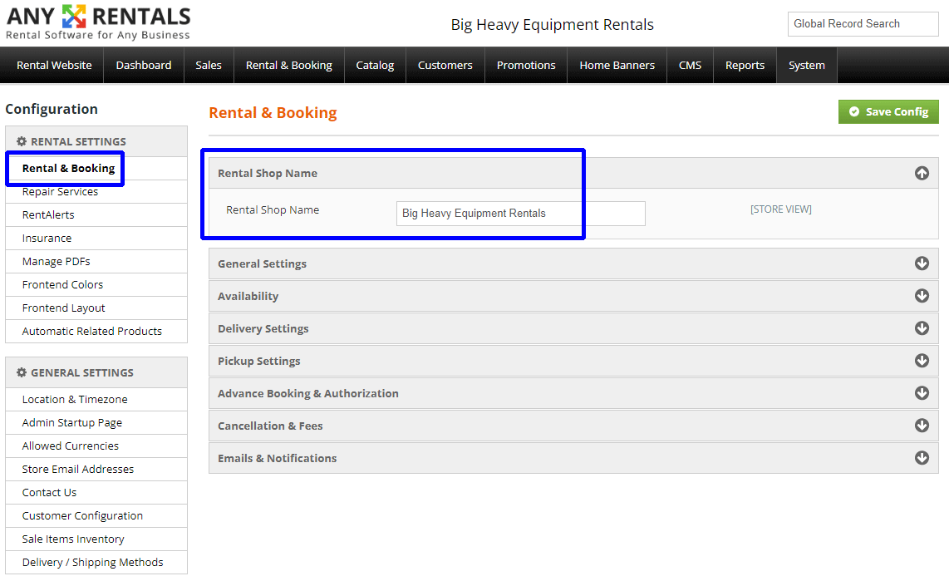Click the Availability down-arrow icon
The height and width of the screenshot is (581, 949).
point(922,296)
